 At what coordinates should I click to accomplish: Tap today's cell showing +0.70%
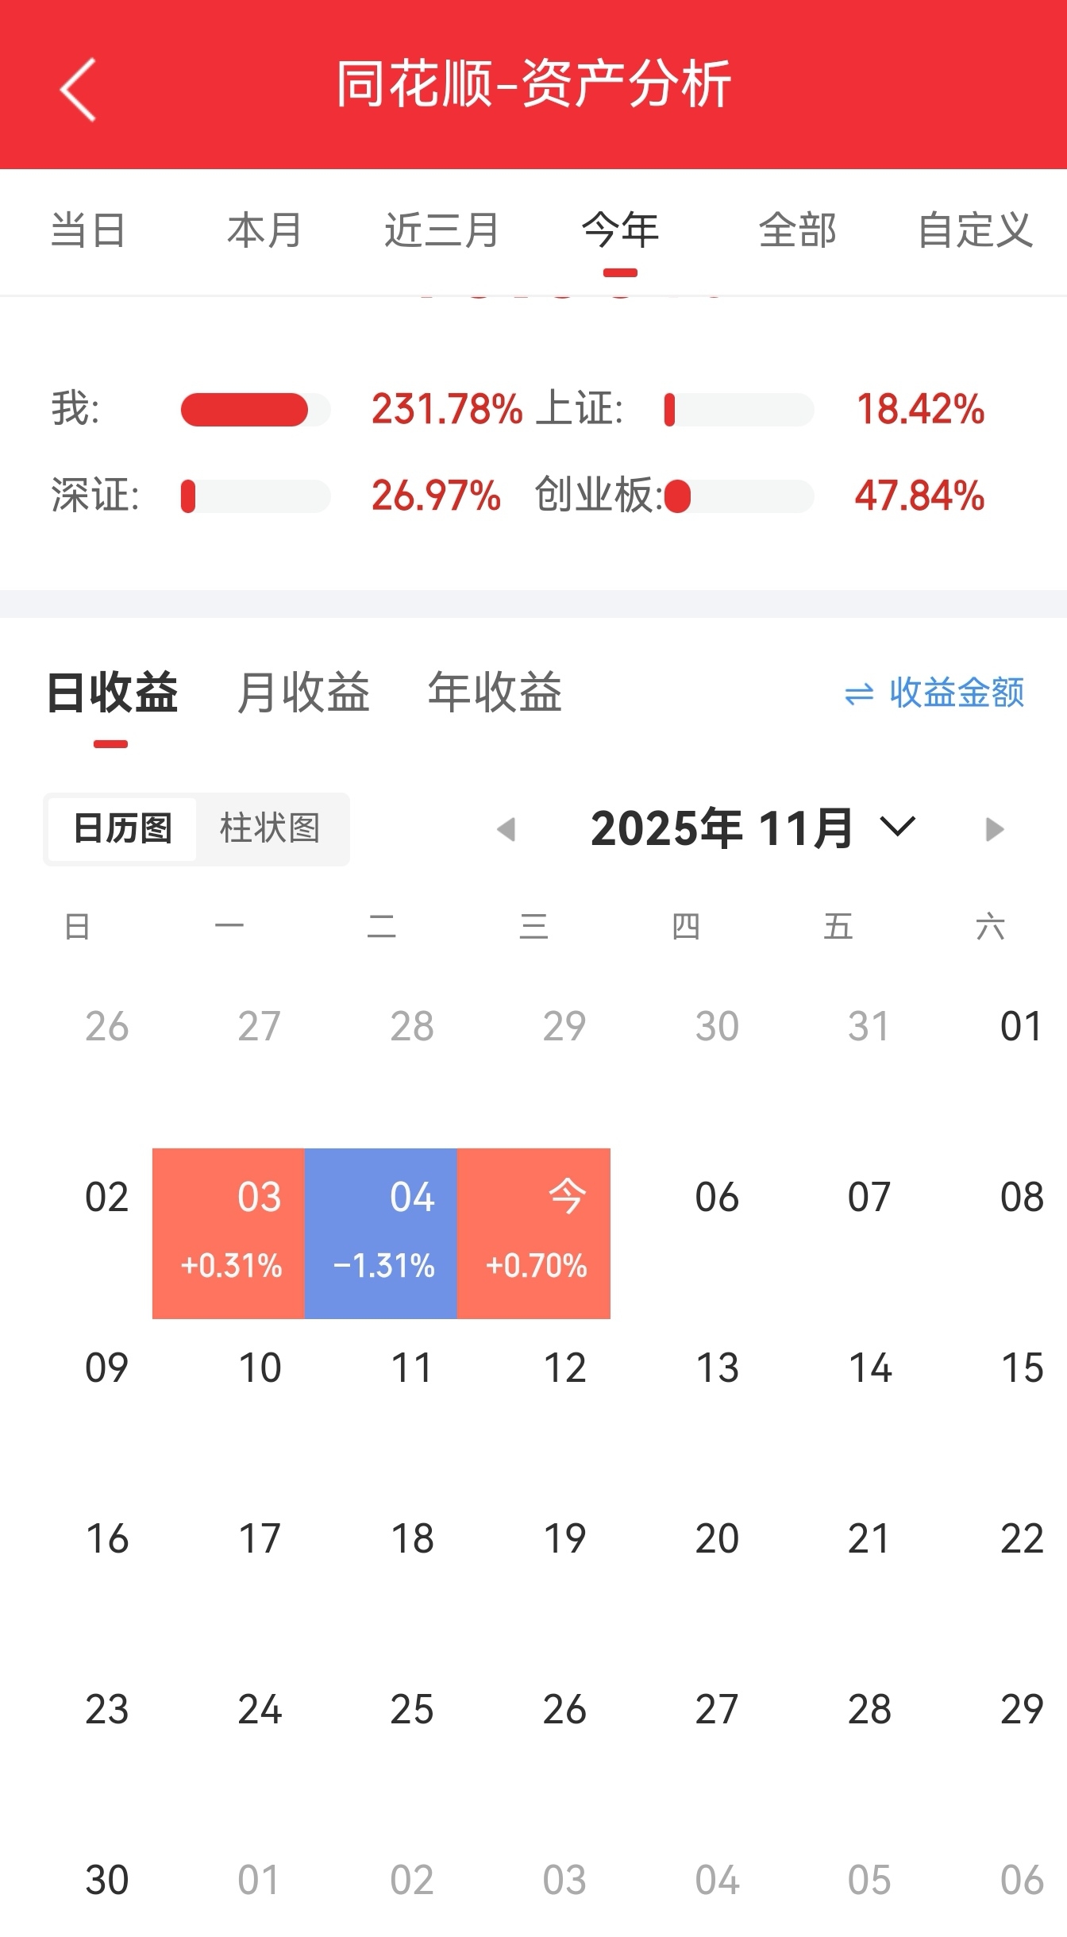(533, 1233)
